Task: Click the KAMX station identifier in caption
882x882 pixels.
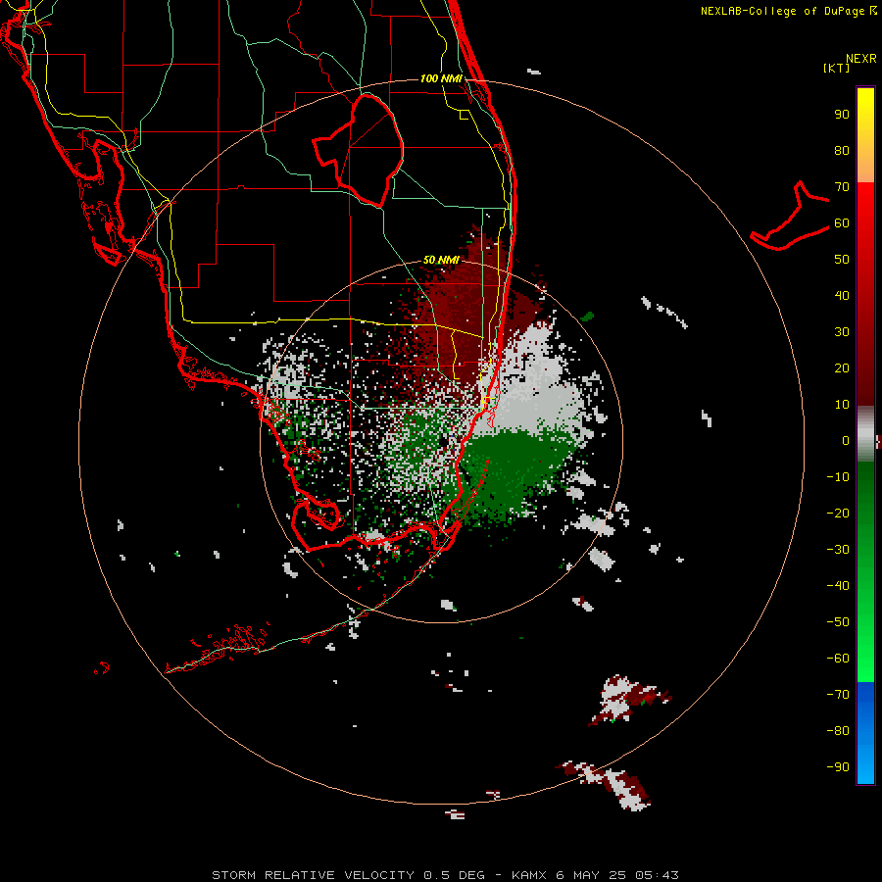Action: (x=529, y=875)
